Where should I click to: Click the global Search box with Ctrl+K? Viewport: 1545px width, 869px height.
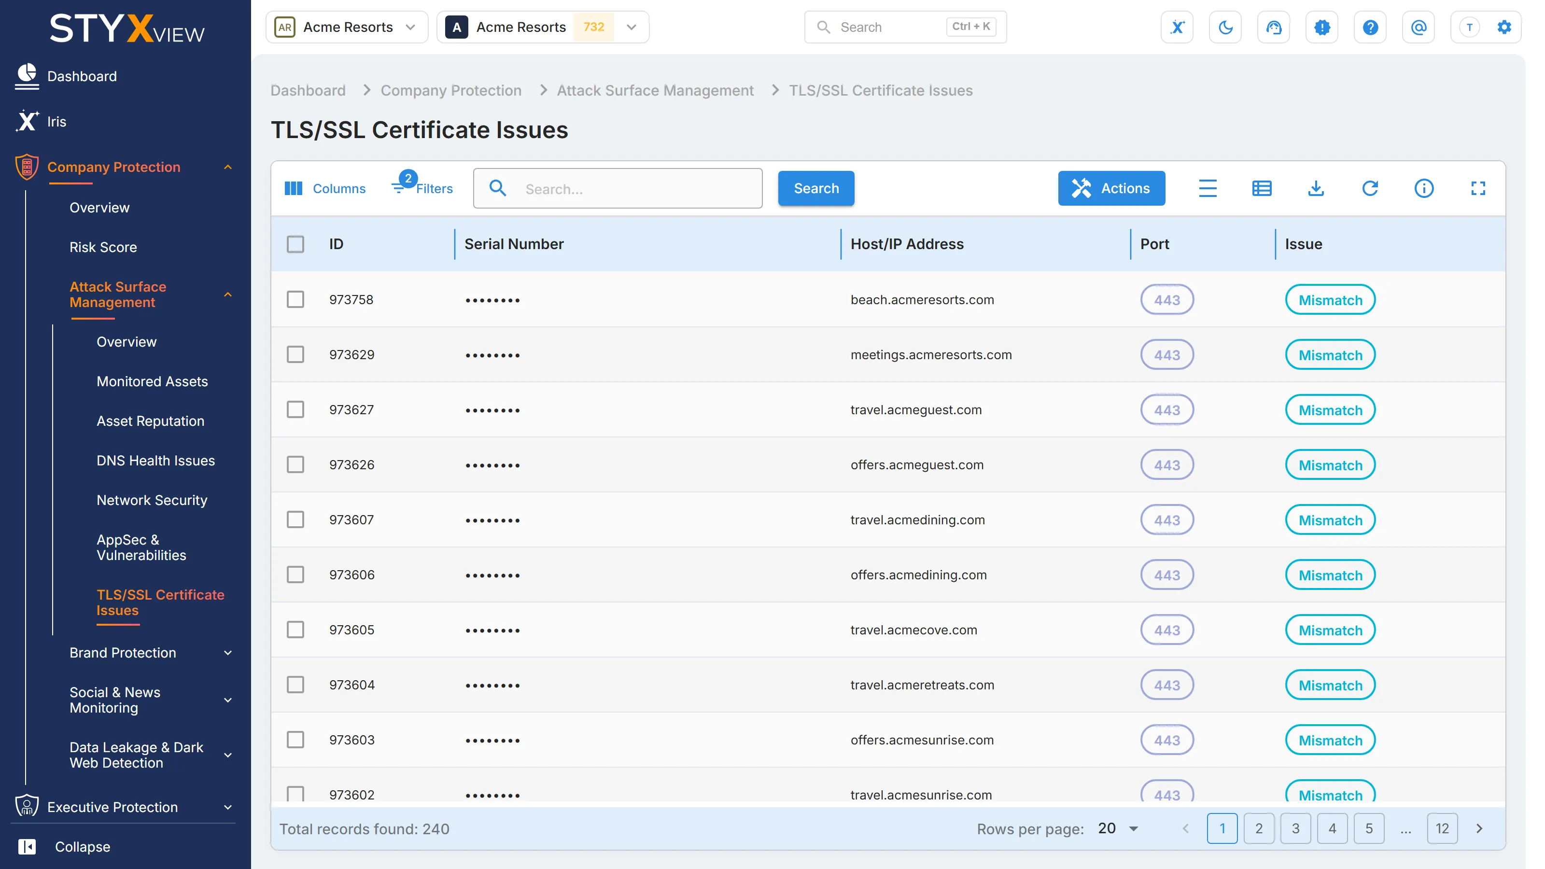tap(905, 27)
